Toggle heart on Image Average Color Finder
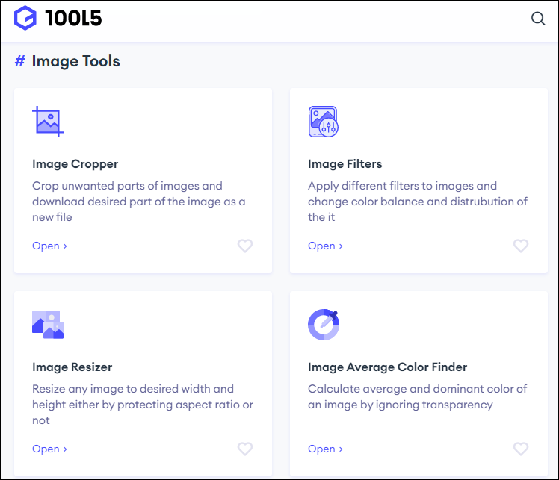Viewport: 559px width, 480px height. click(x=521, y=449)
